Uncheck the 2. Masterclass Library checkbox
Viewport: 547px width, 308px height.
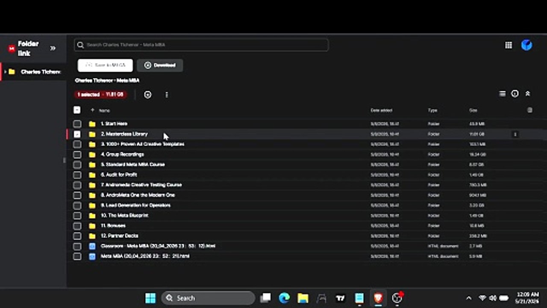77,134
